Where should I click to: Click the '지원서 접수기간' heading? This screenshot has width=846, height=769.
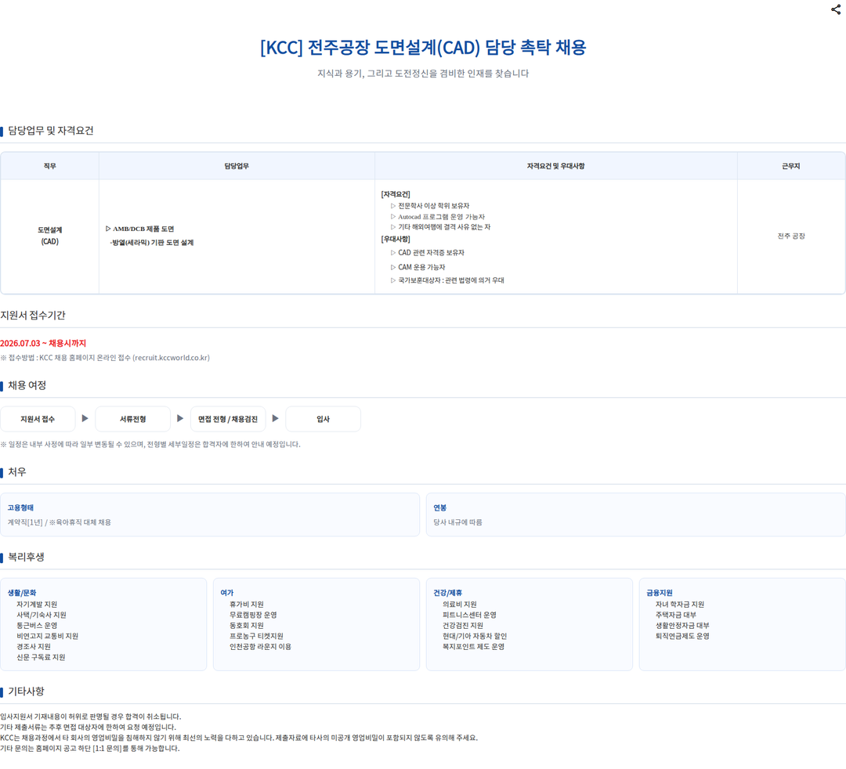point(33,315)
